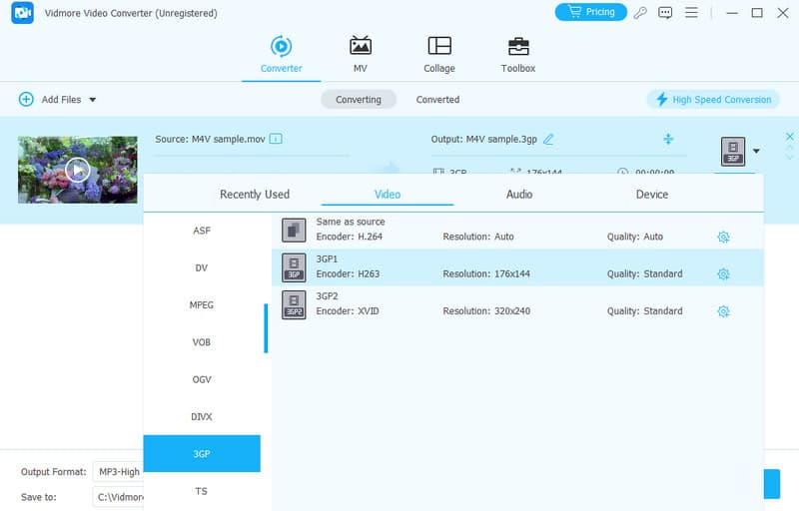Open settings gear for 3GP2 profile
The height and width of the screenshot is (511, 799).
click(x=723, y=311)
